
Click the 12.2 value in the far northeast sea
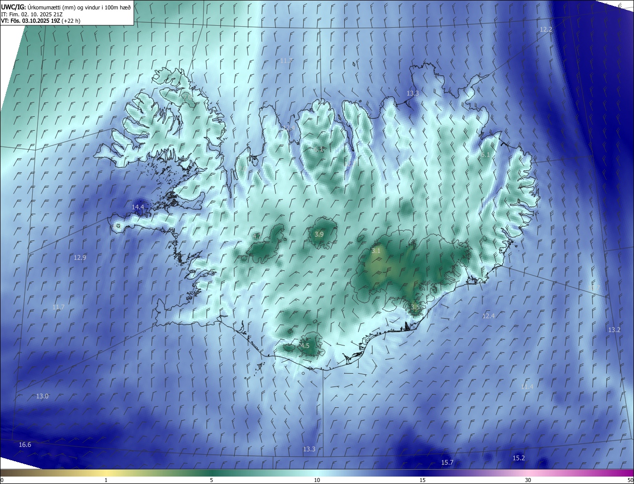click(x=546, y=30)
